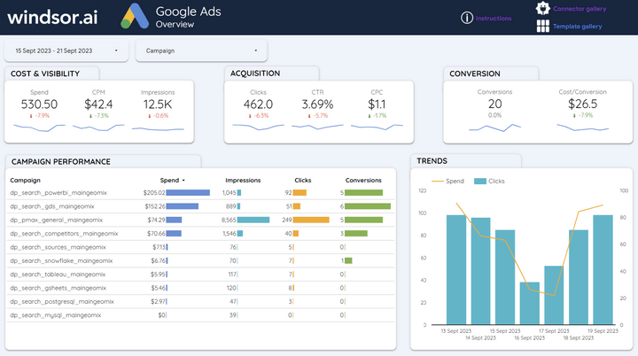Image resolution: width=638 pixels, height=356 pixels.
Task: Click the green conversions bar for dp_search_gds_maingeomix
Action: click(368, 206)
